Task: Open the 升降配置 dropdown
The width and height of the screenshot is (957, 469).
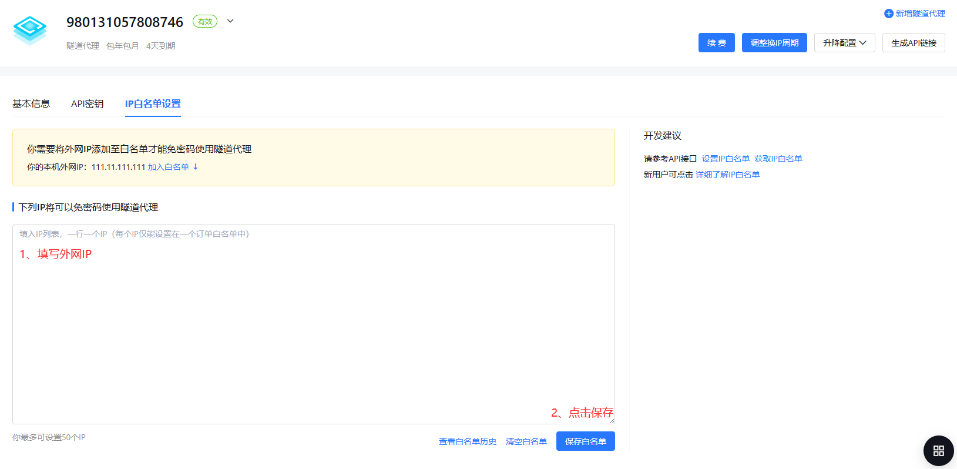Action: [x=844, y=43]
